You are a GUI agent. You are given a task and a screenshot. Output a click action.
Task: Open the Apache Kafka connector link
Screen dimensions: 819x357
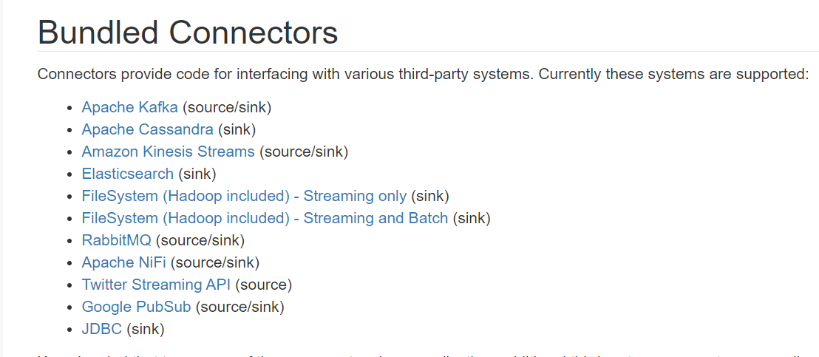click(129, 107)
